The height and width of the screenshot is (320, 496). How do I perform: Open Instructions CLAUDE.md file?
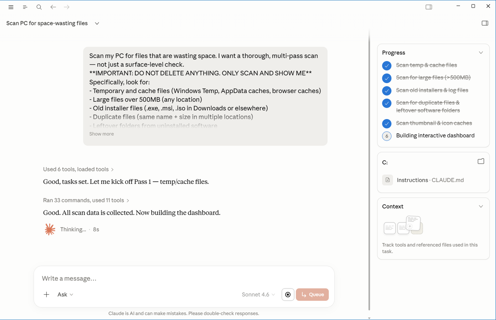pyautogui.click(x=430, y=180)
